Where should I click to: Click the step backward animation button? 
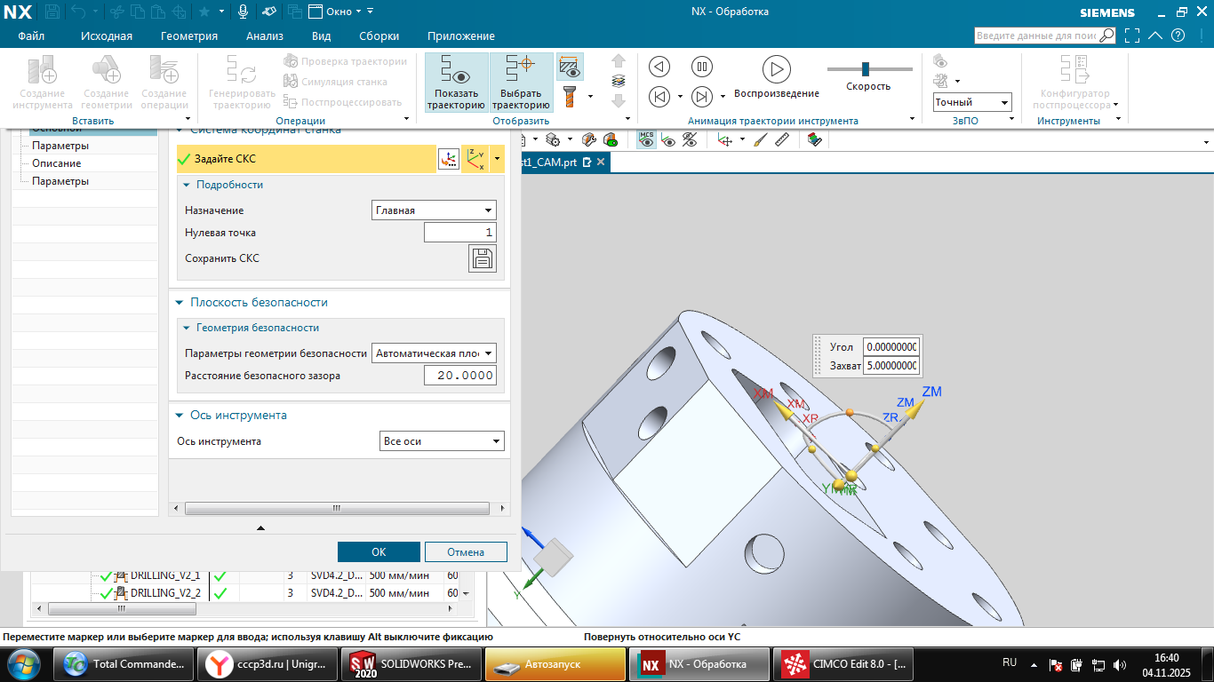659,96
